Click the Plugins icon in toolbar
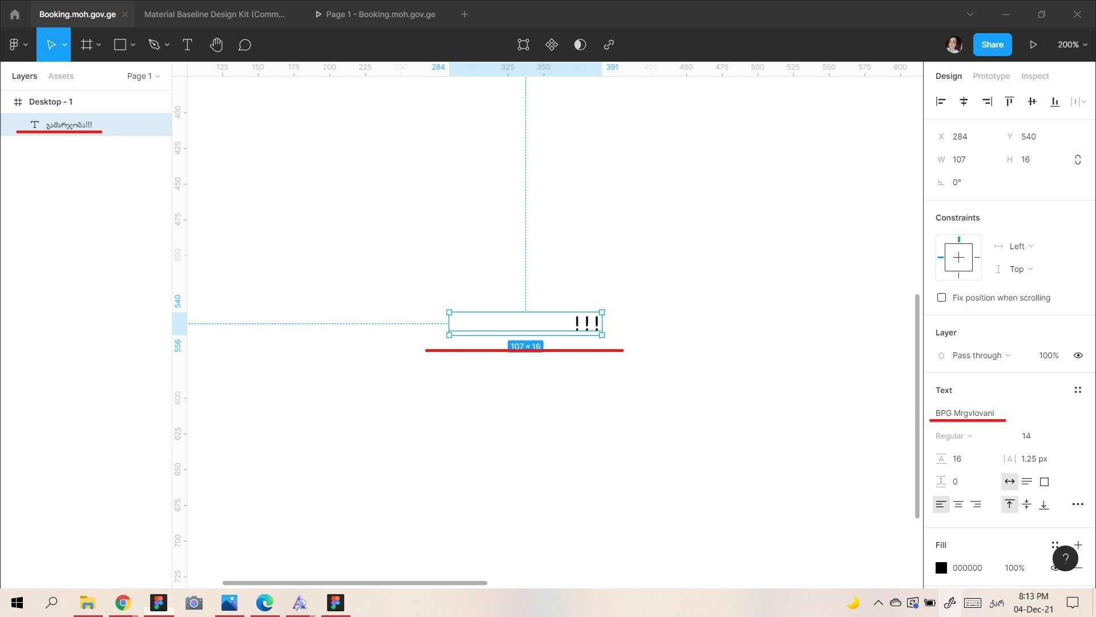Image resolution: width=1096 pixels, height=617 pixels. click(x=551, y=45)
